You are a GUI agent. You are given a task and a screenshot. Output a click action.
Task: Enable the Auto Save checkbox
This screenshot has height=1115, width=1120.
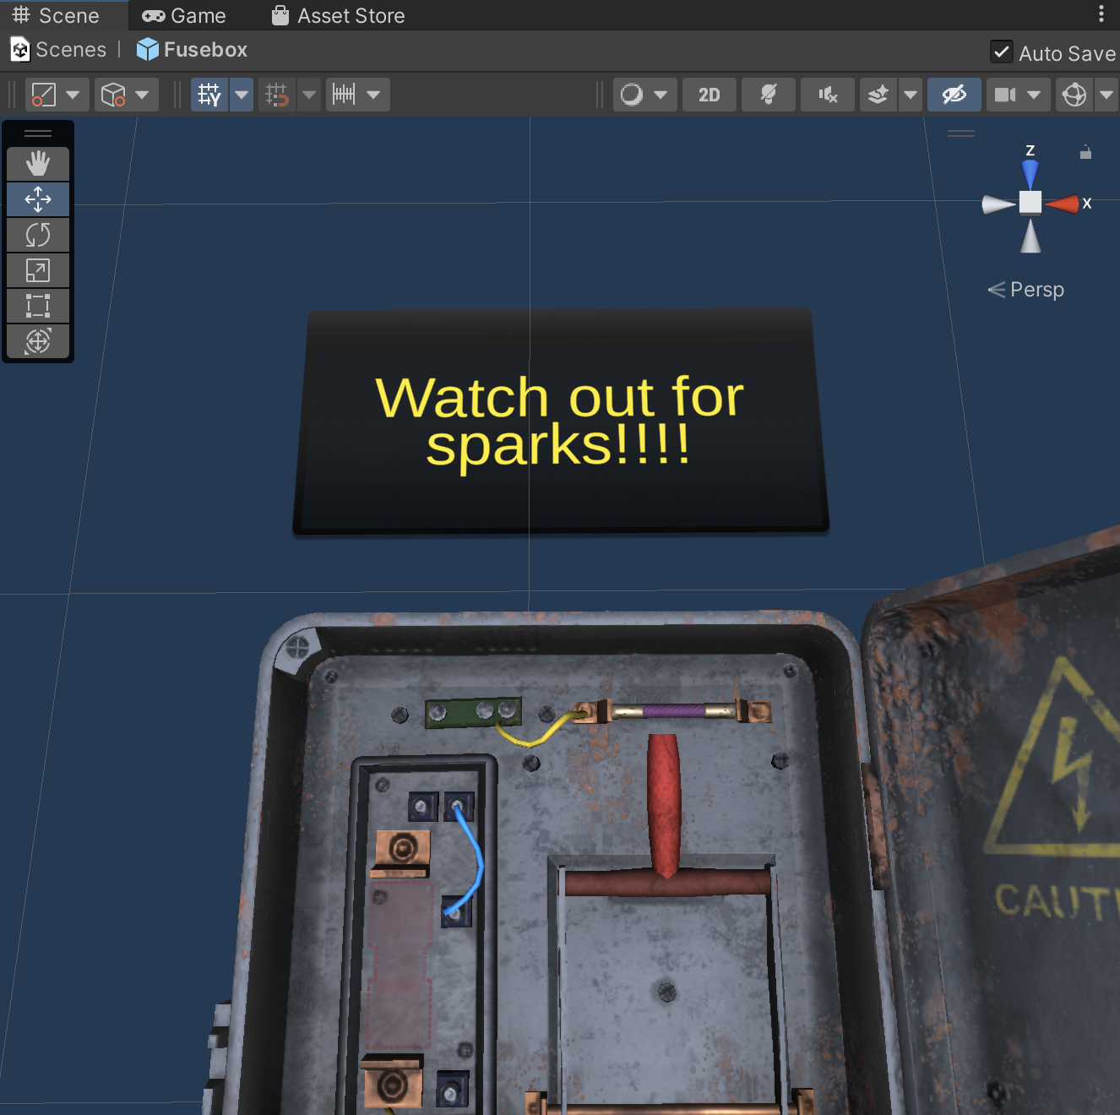coord(1001,52)
